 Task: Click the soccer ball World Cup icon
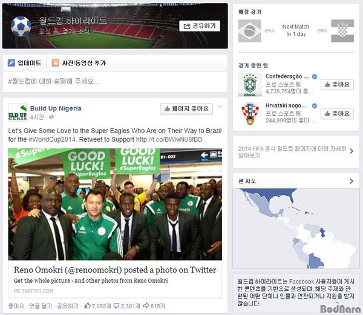[x=21, y=26]
